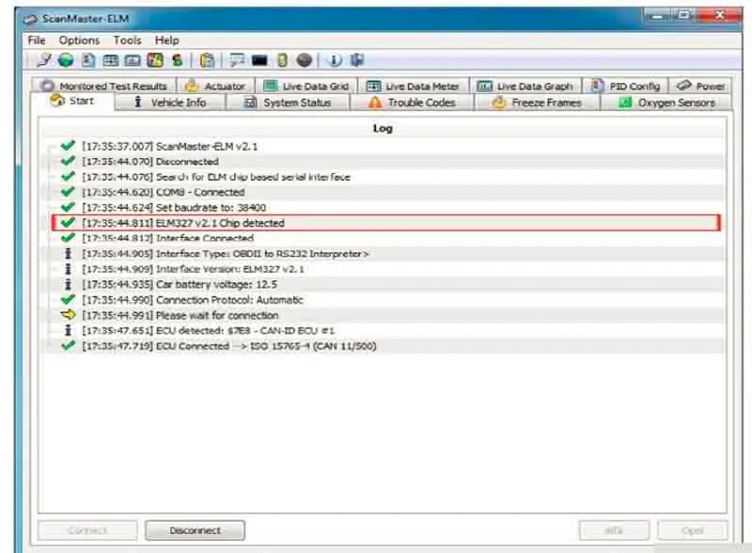
Task: Click the colorful chart toolbar icon
Action: tap(155, 60)
